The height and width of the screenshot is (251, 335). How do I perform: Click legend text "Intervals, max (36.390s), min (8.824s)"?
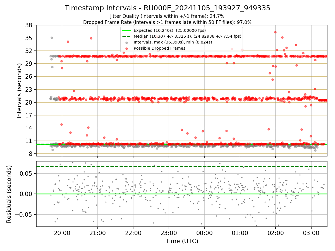tap(173, 42)
